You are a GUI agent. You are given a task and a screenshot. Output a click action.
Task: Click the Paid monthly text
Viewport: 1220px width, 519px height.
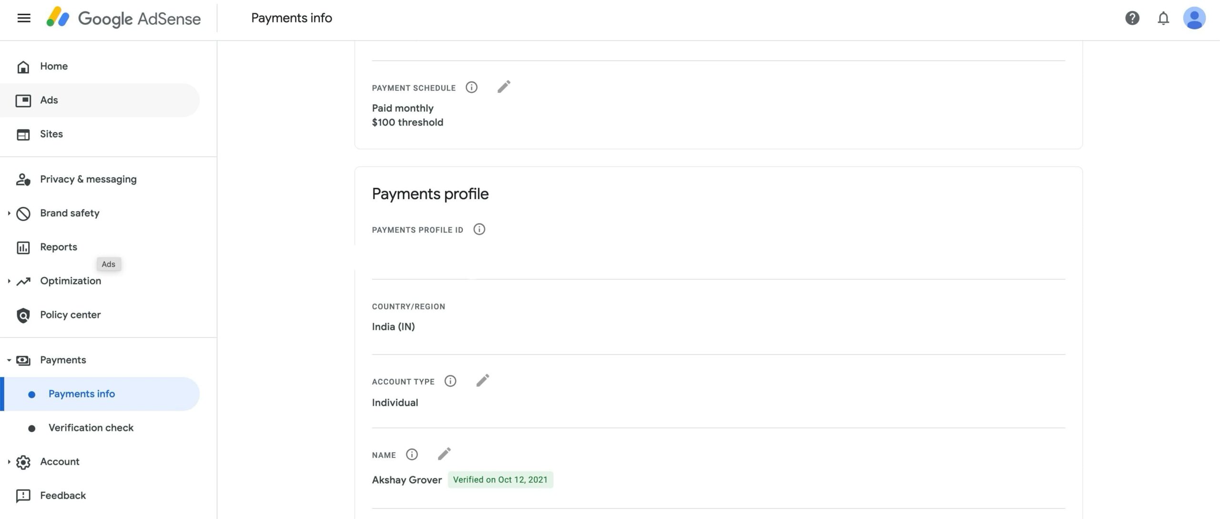(x=403, y=108)
